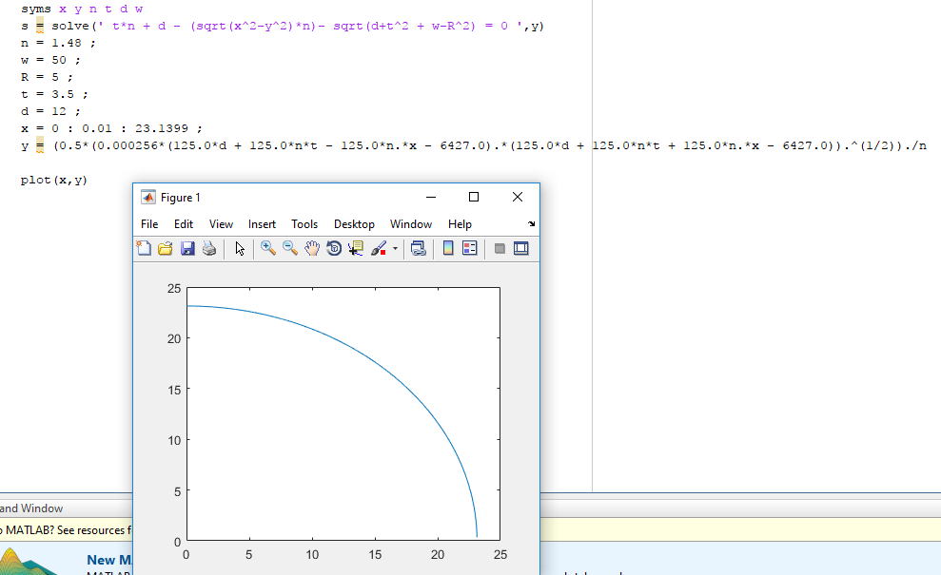The width and height of the screenshot is (941, 575).
Task: Save the figure using the floppy icon
Action: pyautogui.click(x=186, y=249)
